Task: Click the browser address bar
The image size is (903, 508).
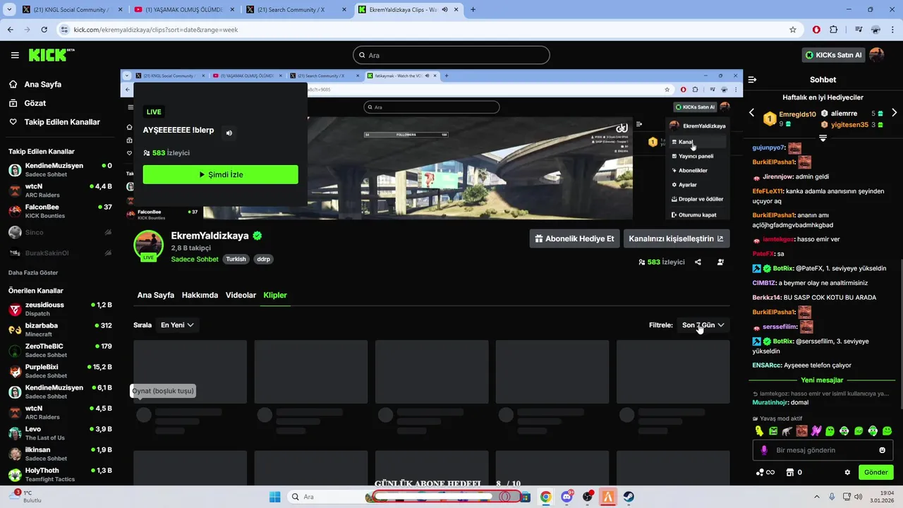Action: [423, 30]
